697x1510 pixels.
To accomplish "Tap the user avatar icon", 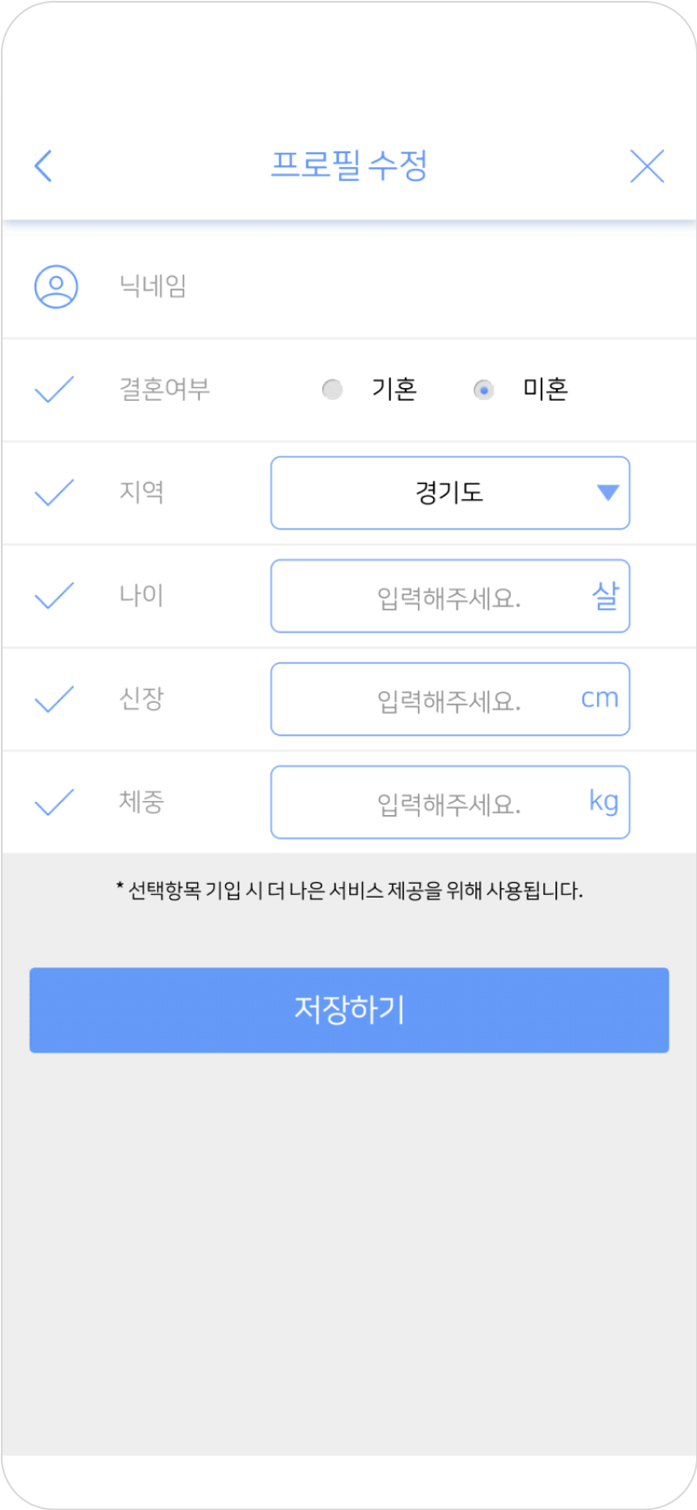I will (x=56, y=286).
